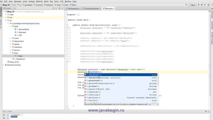The image size is (213, 120).
Task: Open the File menu
Action: point(1,1)
